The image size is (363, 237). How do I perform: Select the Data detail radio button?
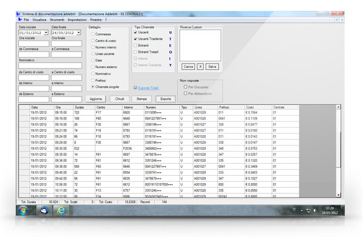[93, 60]
